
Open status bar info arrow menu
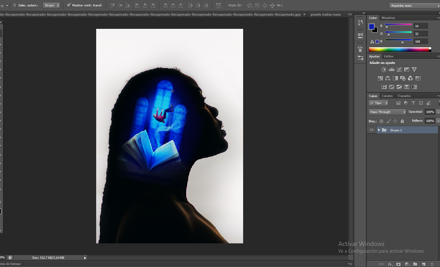click(x=85, y=258)
